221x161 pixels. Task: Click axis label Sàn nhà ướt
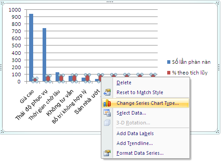[x=87, y=102]
